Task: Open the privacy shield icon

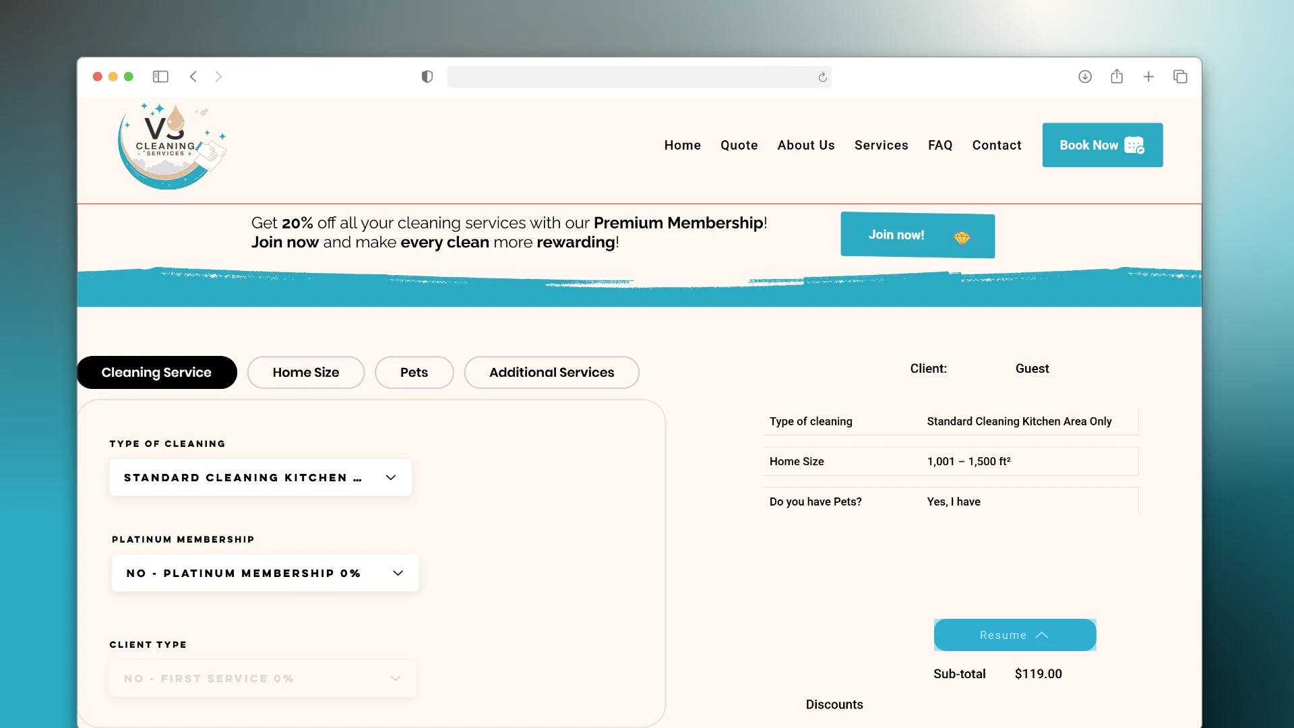Action: [x=427, y=77]
